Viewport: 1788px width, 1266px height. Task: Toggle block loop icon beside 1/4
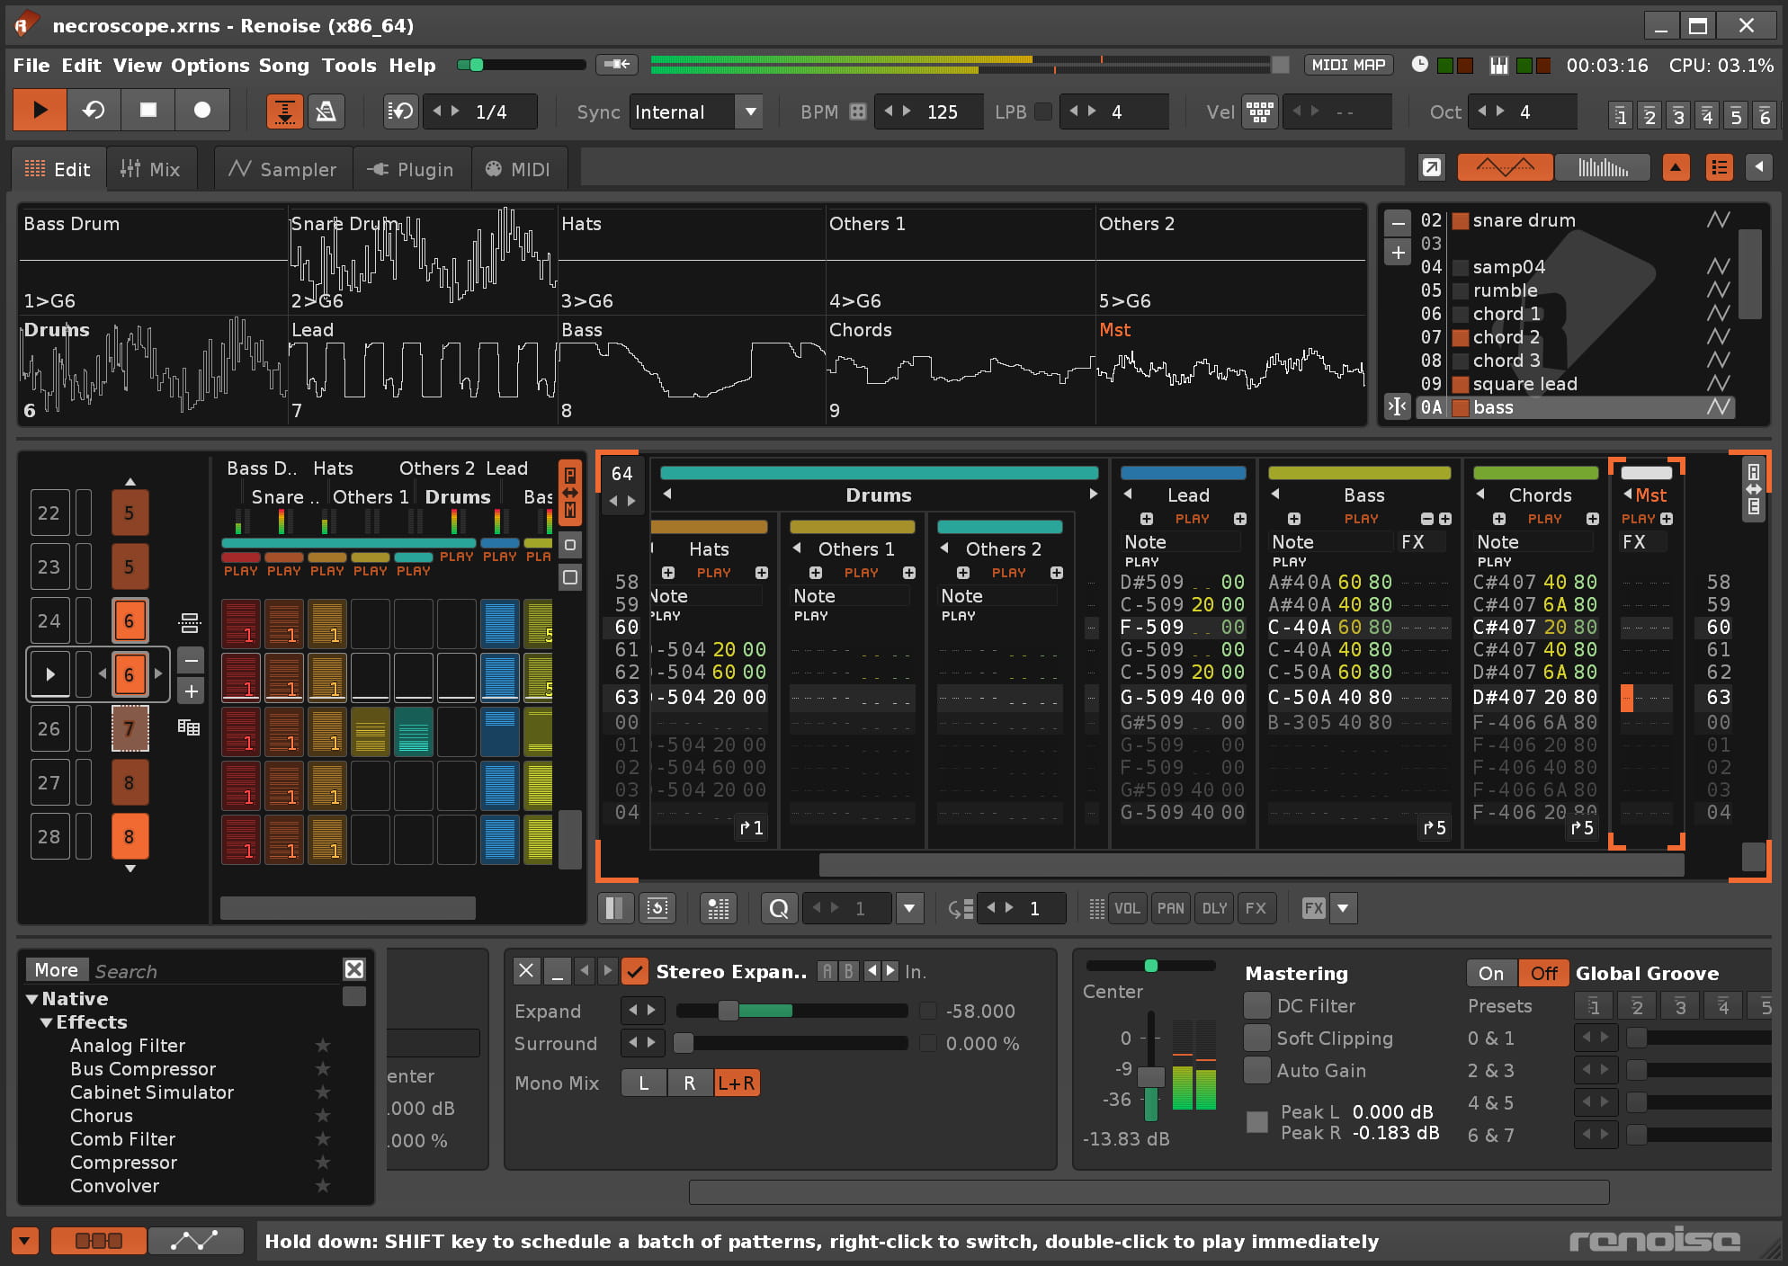(400, 111)
